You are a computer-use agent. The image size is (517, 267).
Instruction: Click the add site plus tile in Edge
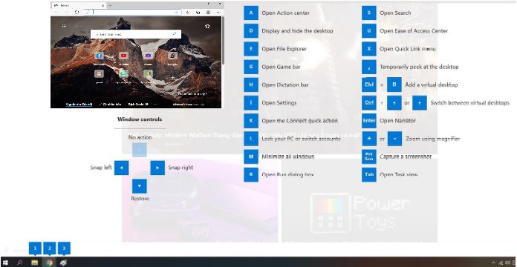(x=172, y=78)
